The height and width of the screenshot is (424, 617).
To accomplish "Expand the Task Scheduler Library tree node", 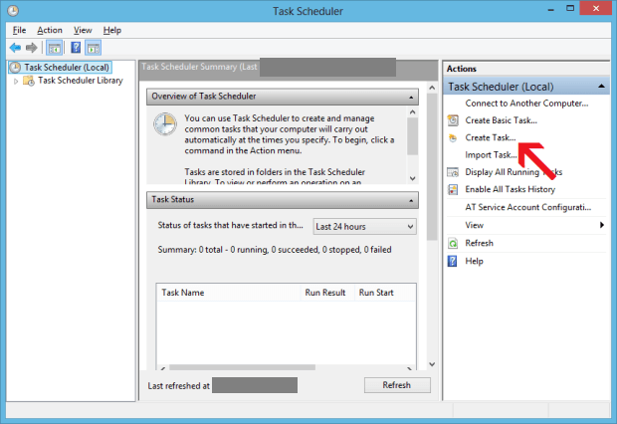I will [16, 81].
